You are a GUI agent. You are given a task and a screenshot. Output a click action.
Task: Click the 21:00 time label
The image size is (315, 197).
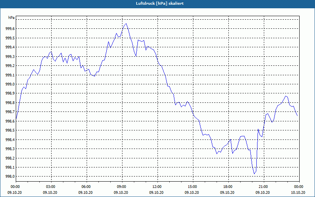264,187
